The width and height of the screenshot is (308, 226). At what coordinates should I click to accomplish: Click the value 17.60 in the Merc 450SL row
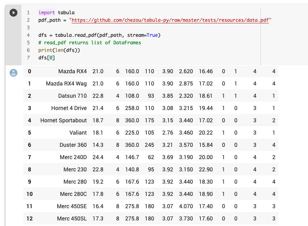tap(206, 218)
